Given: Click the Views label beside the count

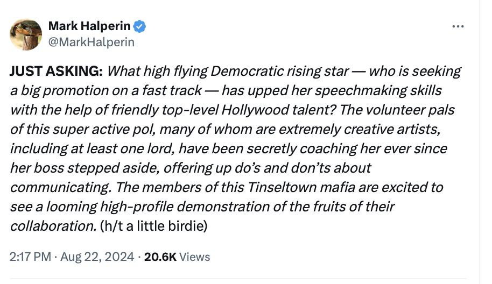Looking at the screenshot, I should pyautogui.click(x=194, y=257).
